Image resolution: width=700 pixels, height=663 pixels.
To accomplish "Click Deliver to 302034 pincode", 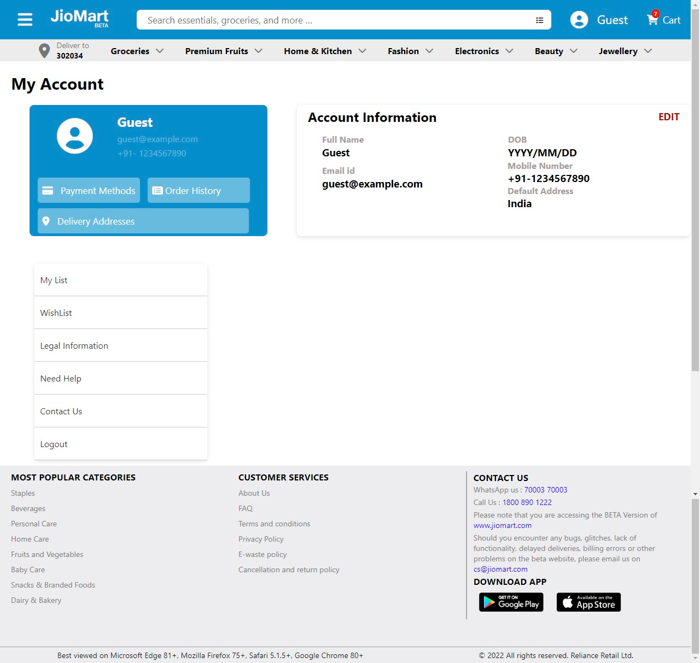I will click(x=72, y=51).
